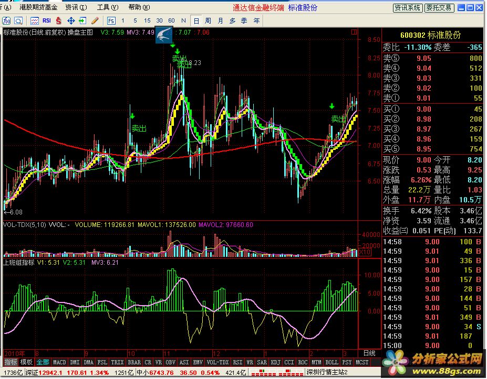487x379 pixels.
Task: Open the Fs time-sharing chart icon
Action: click(111, 21)
